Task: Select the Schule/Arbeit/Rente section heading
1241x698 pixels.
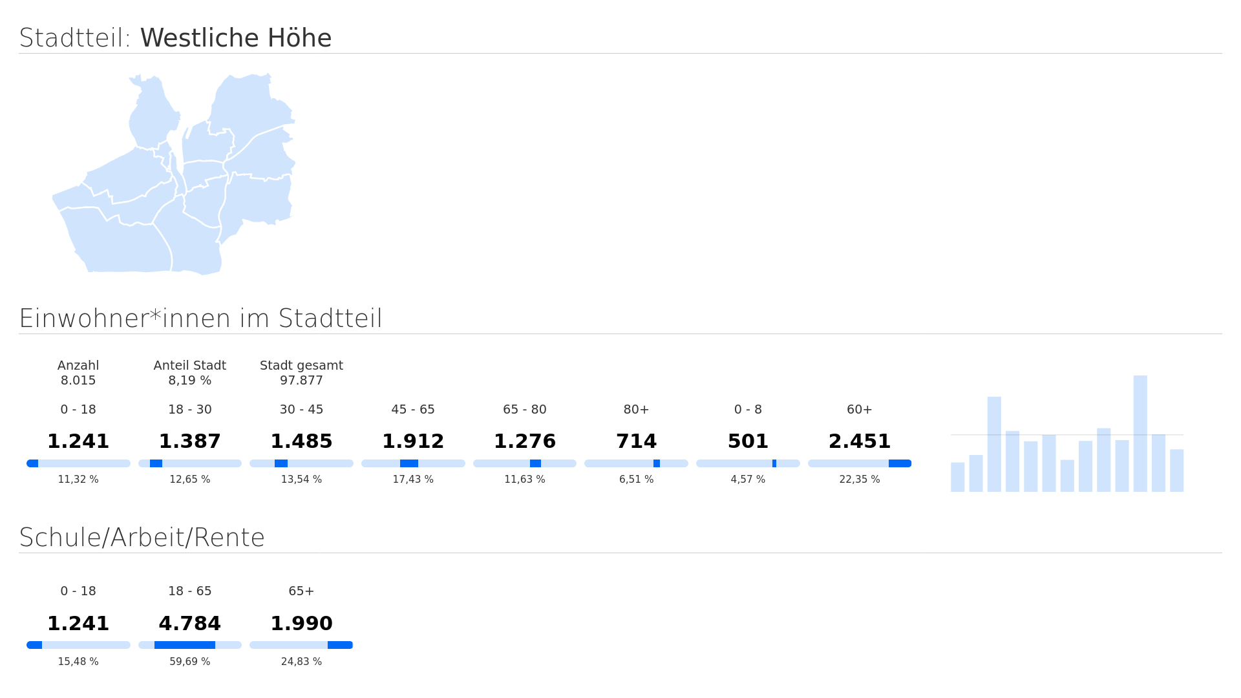Action: click(x=142, y=538)
